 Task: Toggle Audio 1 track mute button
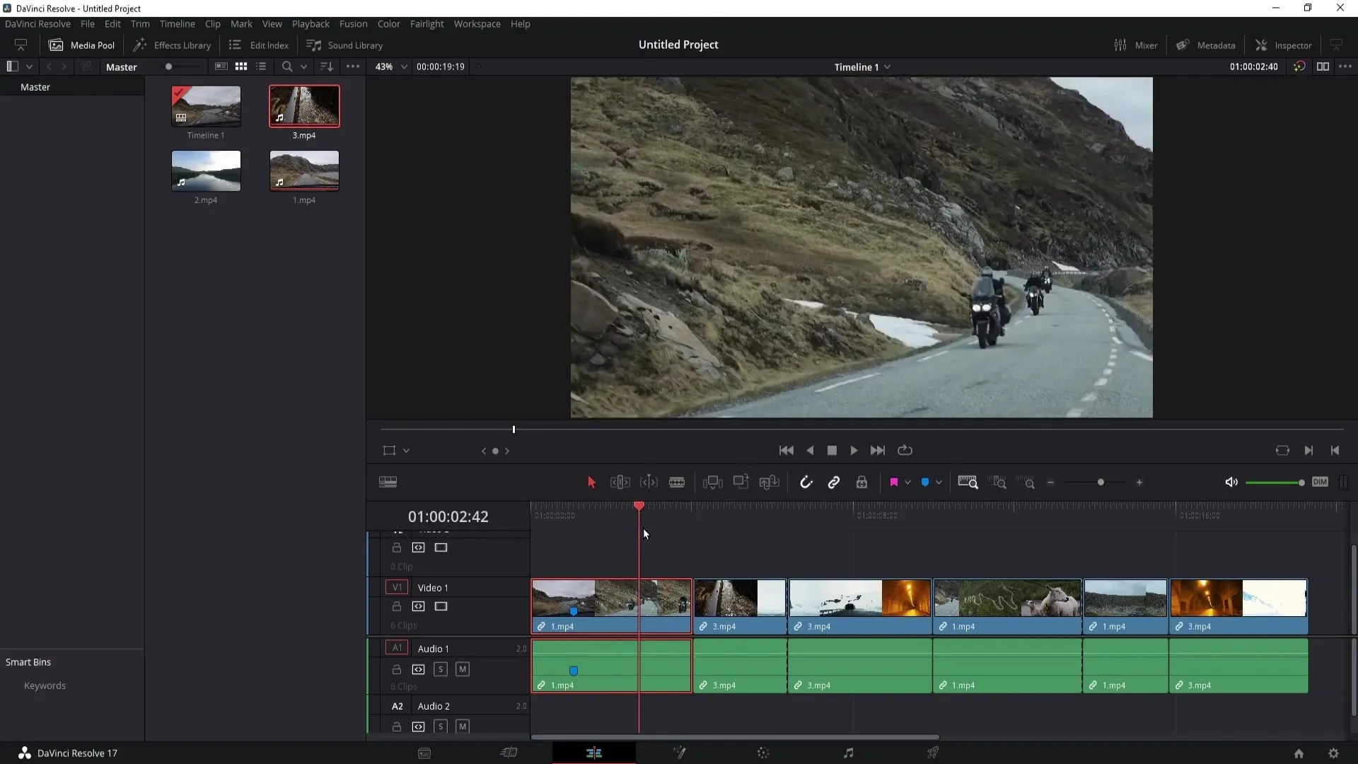pyautogui.click(x=463, y=668)
